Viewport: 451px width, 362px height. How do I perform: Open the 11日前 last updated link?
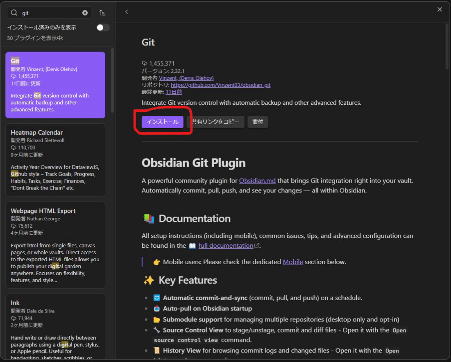[x=174, y=92]
